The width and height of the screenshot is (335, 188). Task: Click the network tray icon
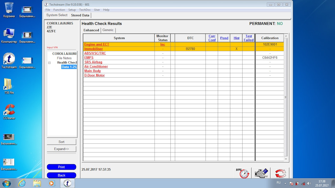coord(303,183)
